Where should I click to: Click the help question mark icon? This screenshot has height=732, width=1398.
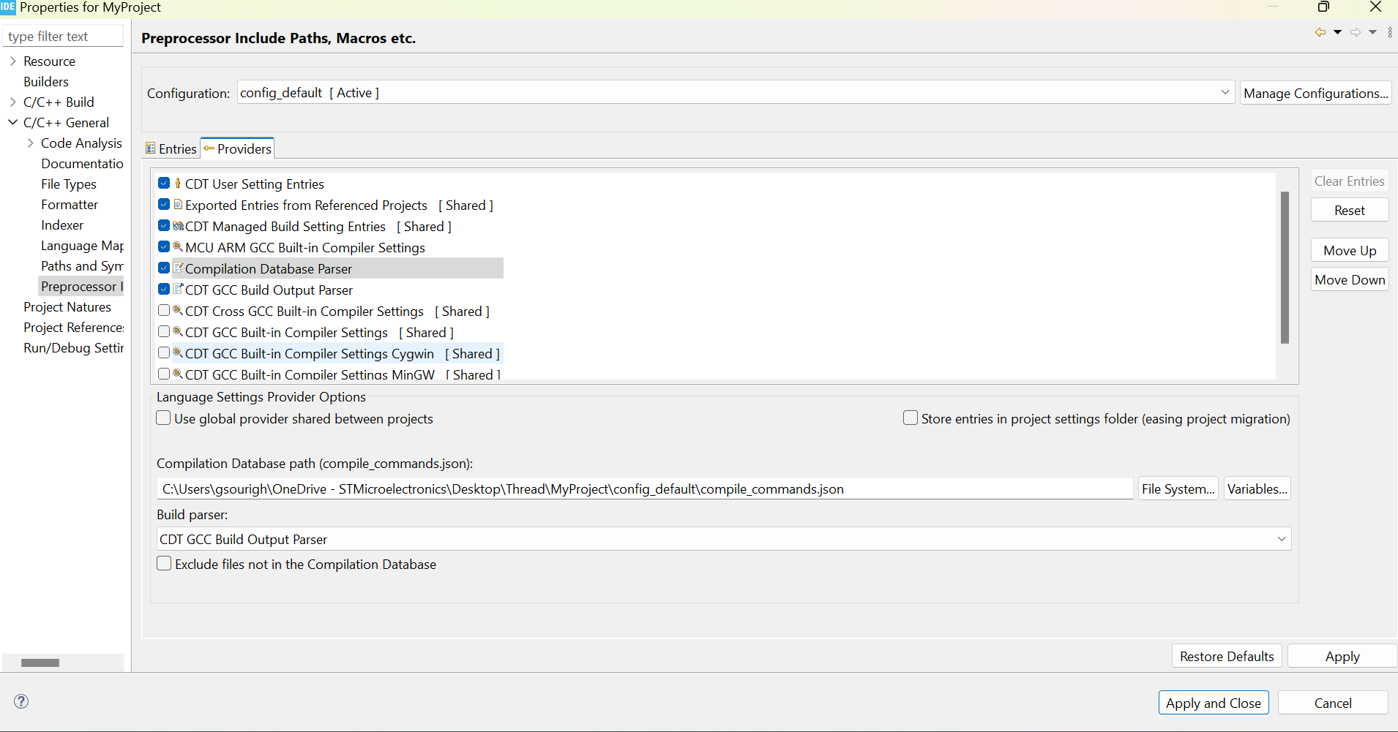pos(21,701)
